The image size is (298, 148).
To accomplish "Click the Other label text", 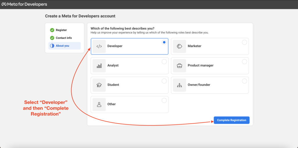I will (x=111, y=104).
